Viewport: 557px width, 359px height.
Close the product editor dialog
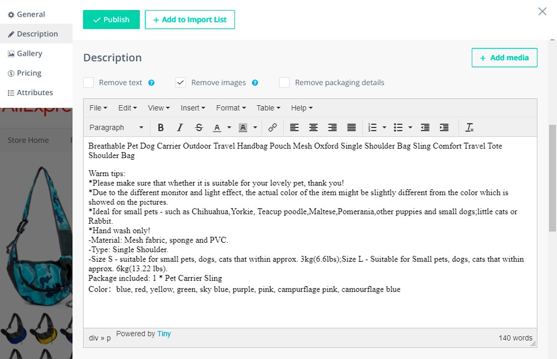(542, 11)
